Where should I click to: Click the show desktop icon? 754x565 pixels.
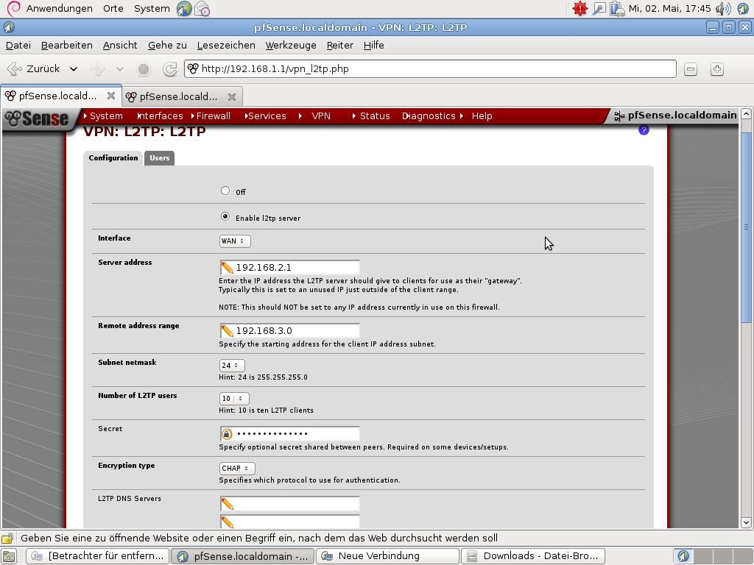[x=9, y=556]
